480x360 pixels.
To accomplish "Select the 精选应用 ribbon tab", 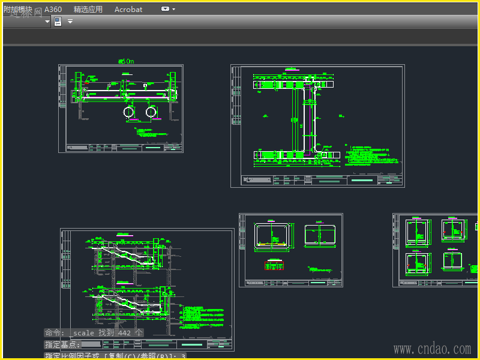I will pyautogui.click(x=88, y=10).
